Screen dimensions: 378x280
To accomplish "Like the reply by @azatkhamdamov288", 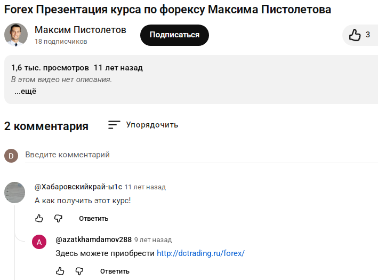I will (60, 271).
